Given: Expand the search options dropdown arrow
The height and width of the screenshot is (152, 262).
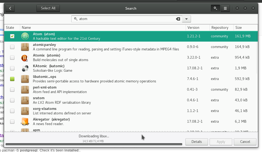Looking at the screenshot, I should (x=186, y=19).
